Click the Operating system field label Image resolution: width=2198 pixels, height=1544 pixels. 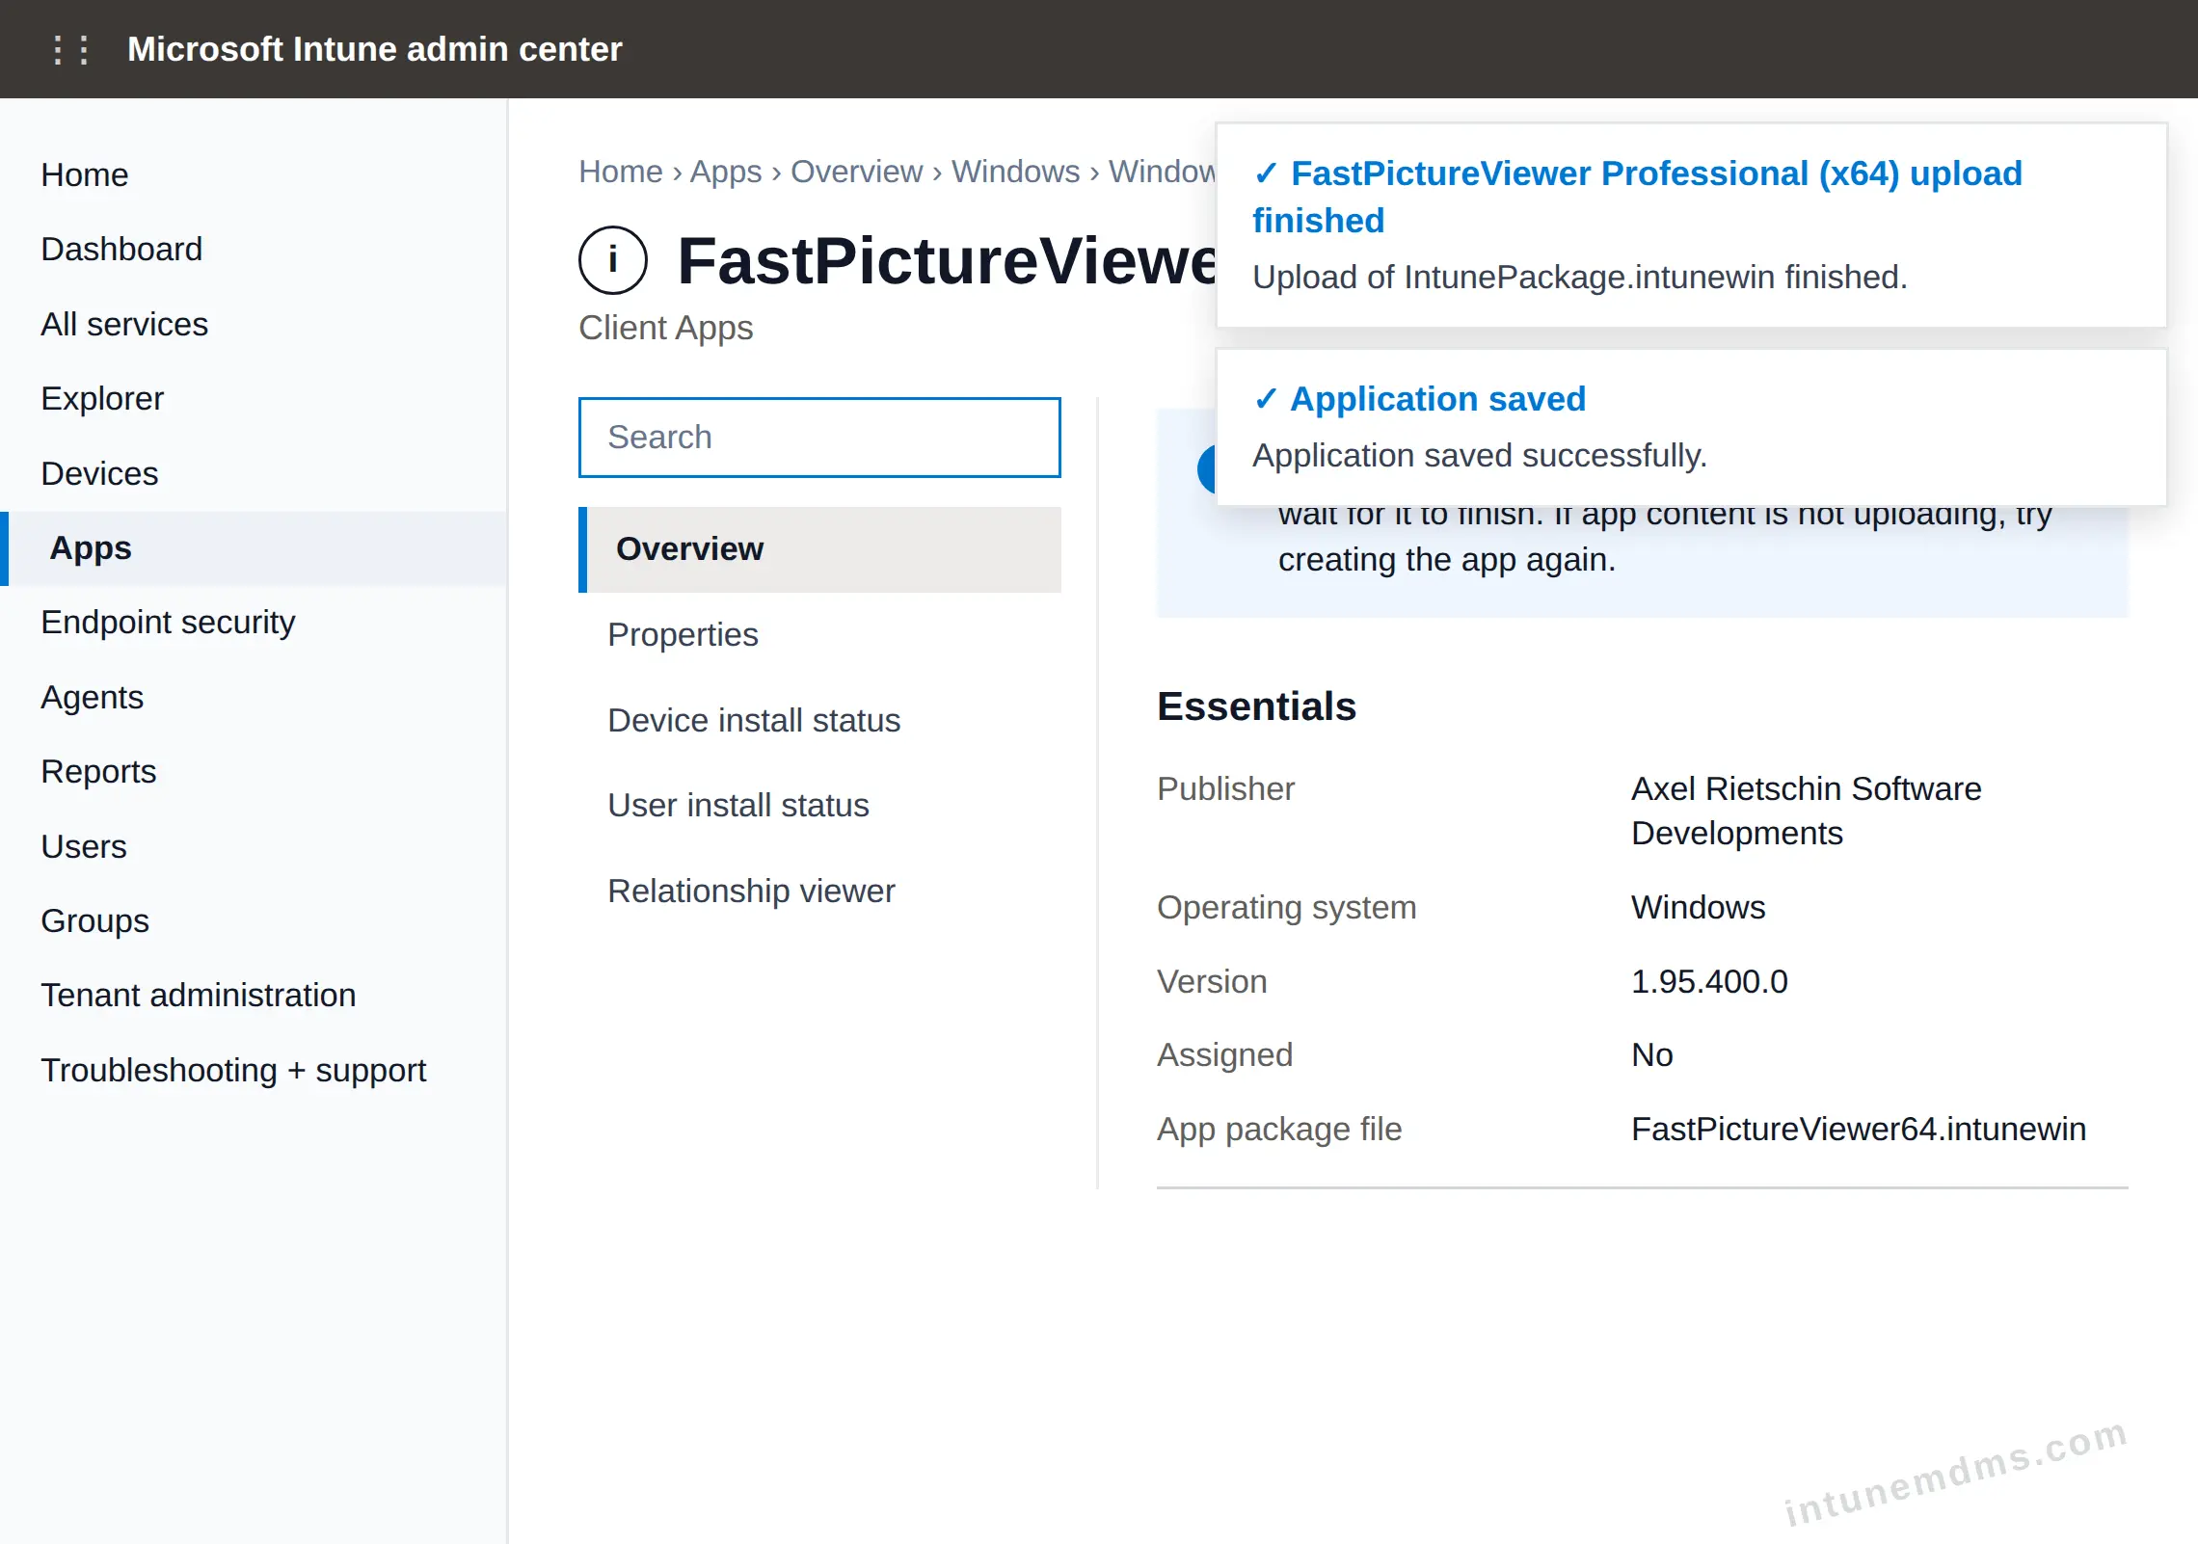click(x=1286, y=907)
